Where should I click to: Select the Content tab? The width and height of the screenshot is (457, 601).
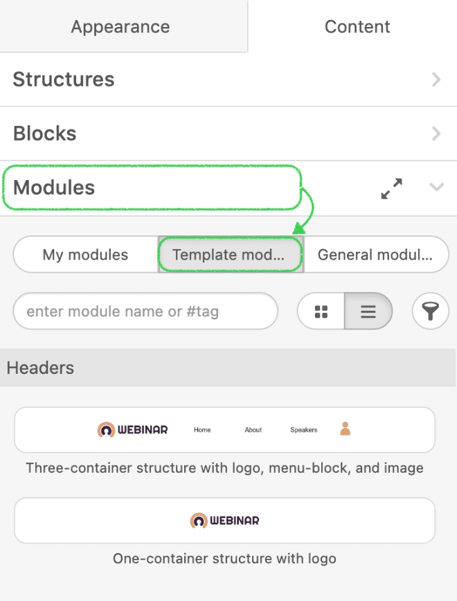click(x=357, y=26)
